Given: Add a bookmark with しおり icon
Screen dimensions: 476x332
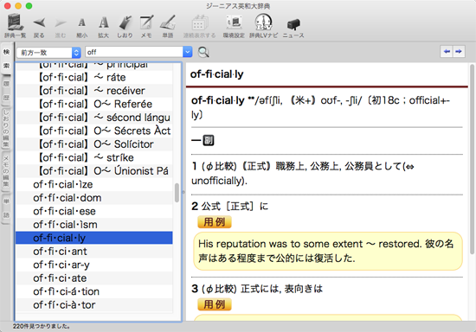Looking at the screenshot, I should (x=125, y=22).
